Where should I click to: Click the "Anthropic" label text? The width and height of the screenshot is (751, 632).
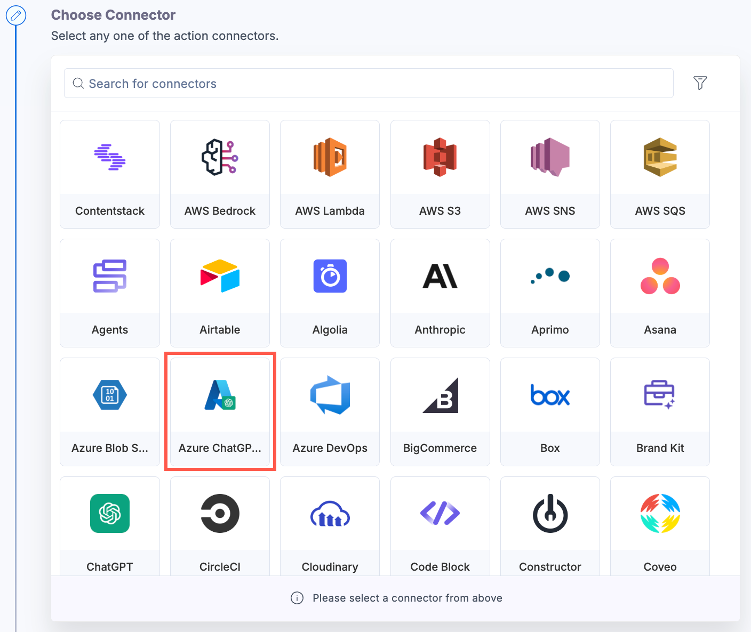[x=440, y=330]
